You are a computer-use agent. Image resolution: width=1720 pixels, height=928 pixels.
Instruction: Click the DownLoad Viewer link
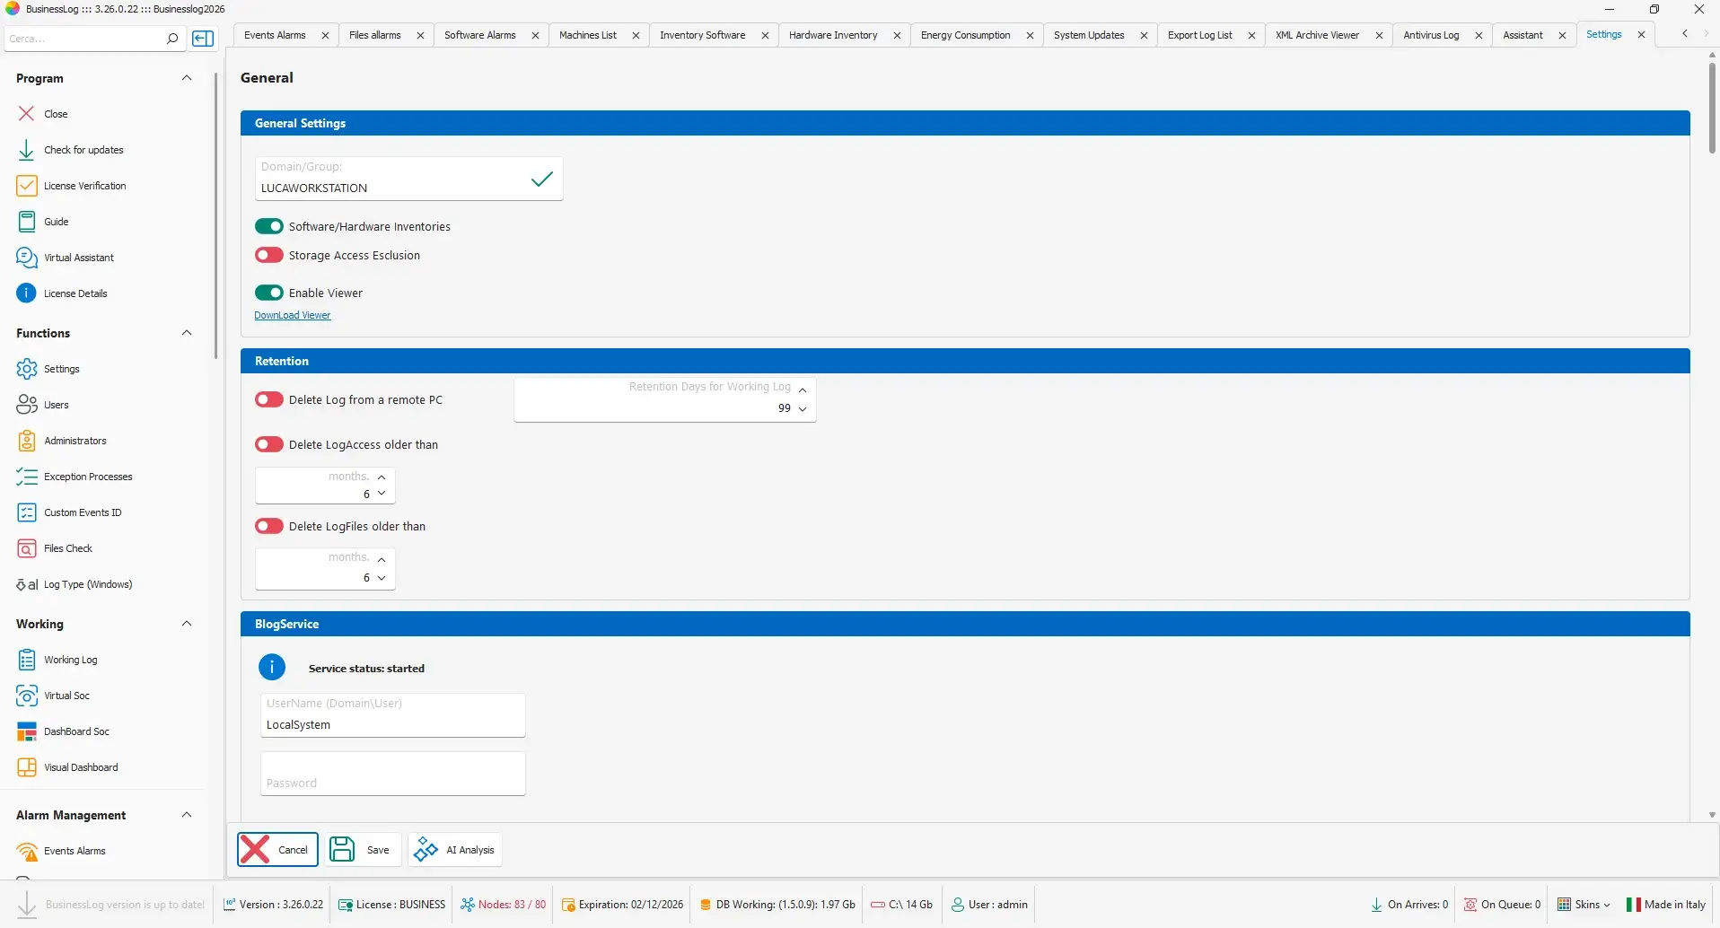[x=293, y=316]
